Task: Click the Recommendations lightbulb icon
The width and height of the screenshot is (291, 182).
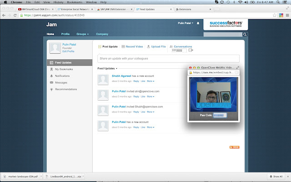Action: [x=51, y=89]
